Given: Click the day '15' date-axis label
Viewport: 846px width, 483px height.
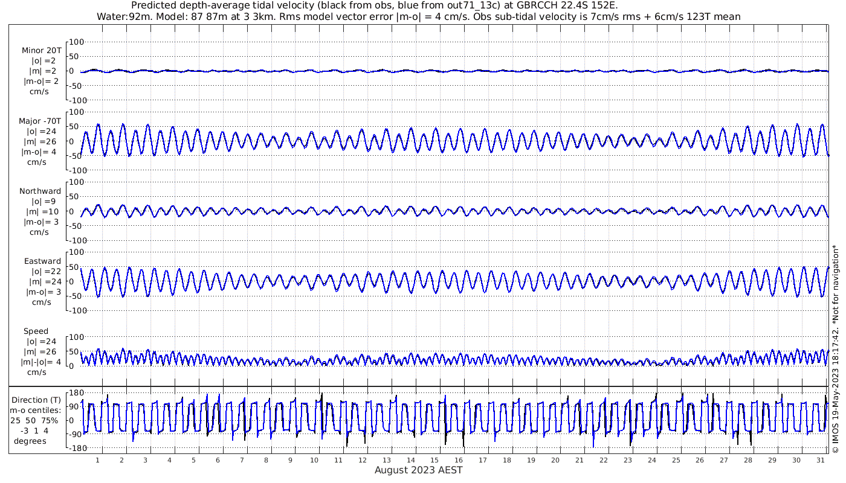Looking at the screenshot, I should click(434, 460).
